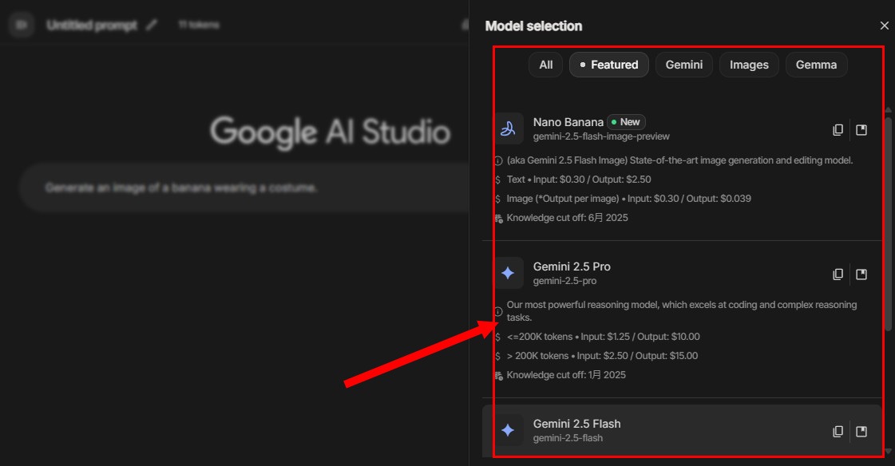Copy the Gemini 2.5 Pro model ID
895x466 pixels.
tap(838, 274)
